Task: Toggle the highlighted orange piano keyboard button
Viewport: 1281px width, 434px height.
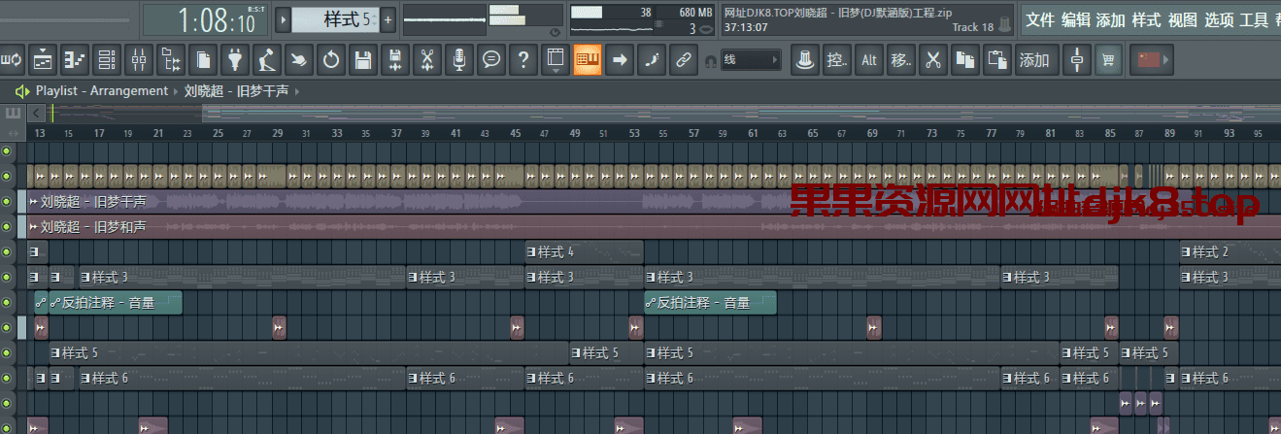Action: pos(586,60)
